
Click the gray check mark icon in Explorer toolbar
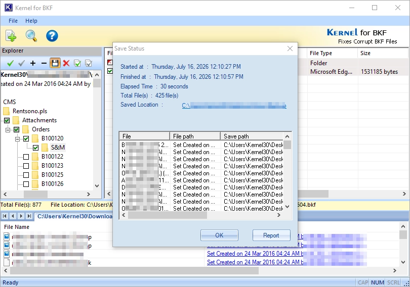pos(22,63)
